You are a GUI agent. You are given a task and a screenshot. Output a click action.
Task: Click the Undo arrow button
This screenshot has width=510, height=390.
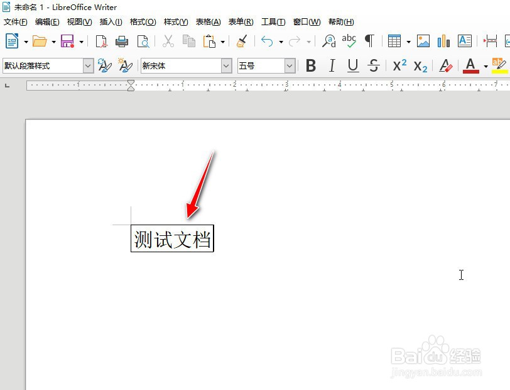coord(266,41)
